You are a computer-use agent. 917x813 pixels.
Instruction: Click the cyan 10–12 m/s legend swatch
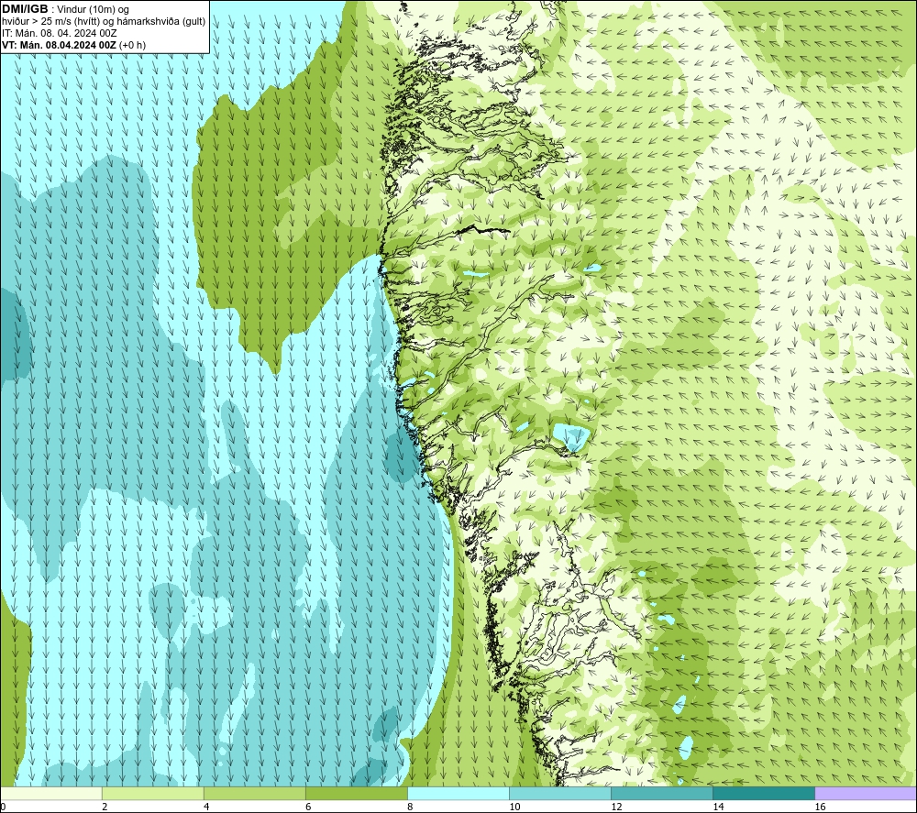click(x=560, y=793)
